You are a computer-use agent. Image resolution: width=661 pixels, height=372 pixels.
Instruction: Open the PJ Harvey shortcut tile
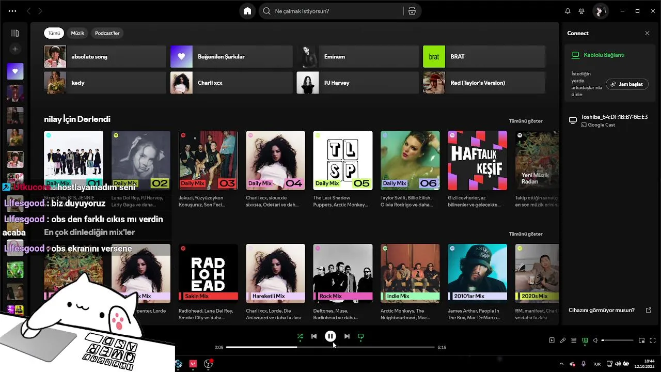click(357, 83)
